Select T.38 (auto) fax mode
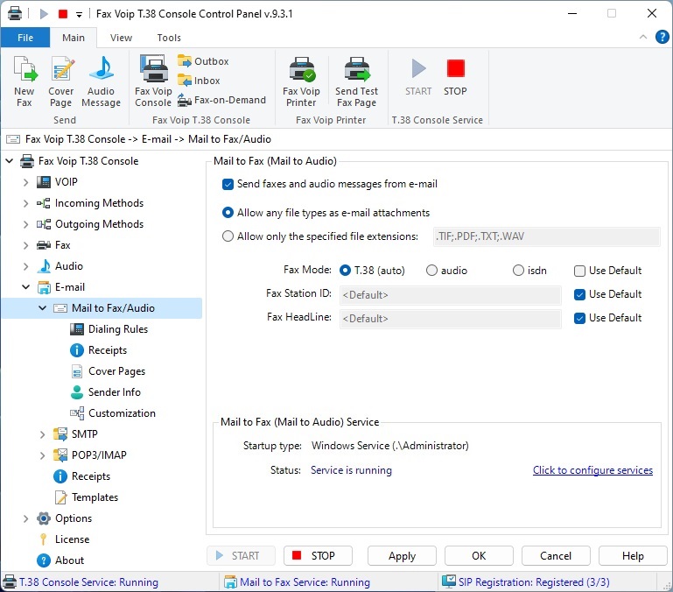This screenshot has width=673, height=592. pyautogui.click(x=345, y=271)
